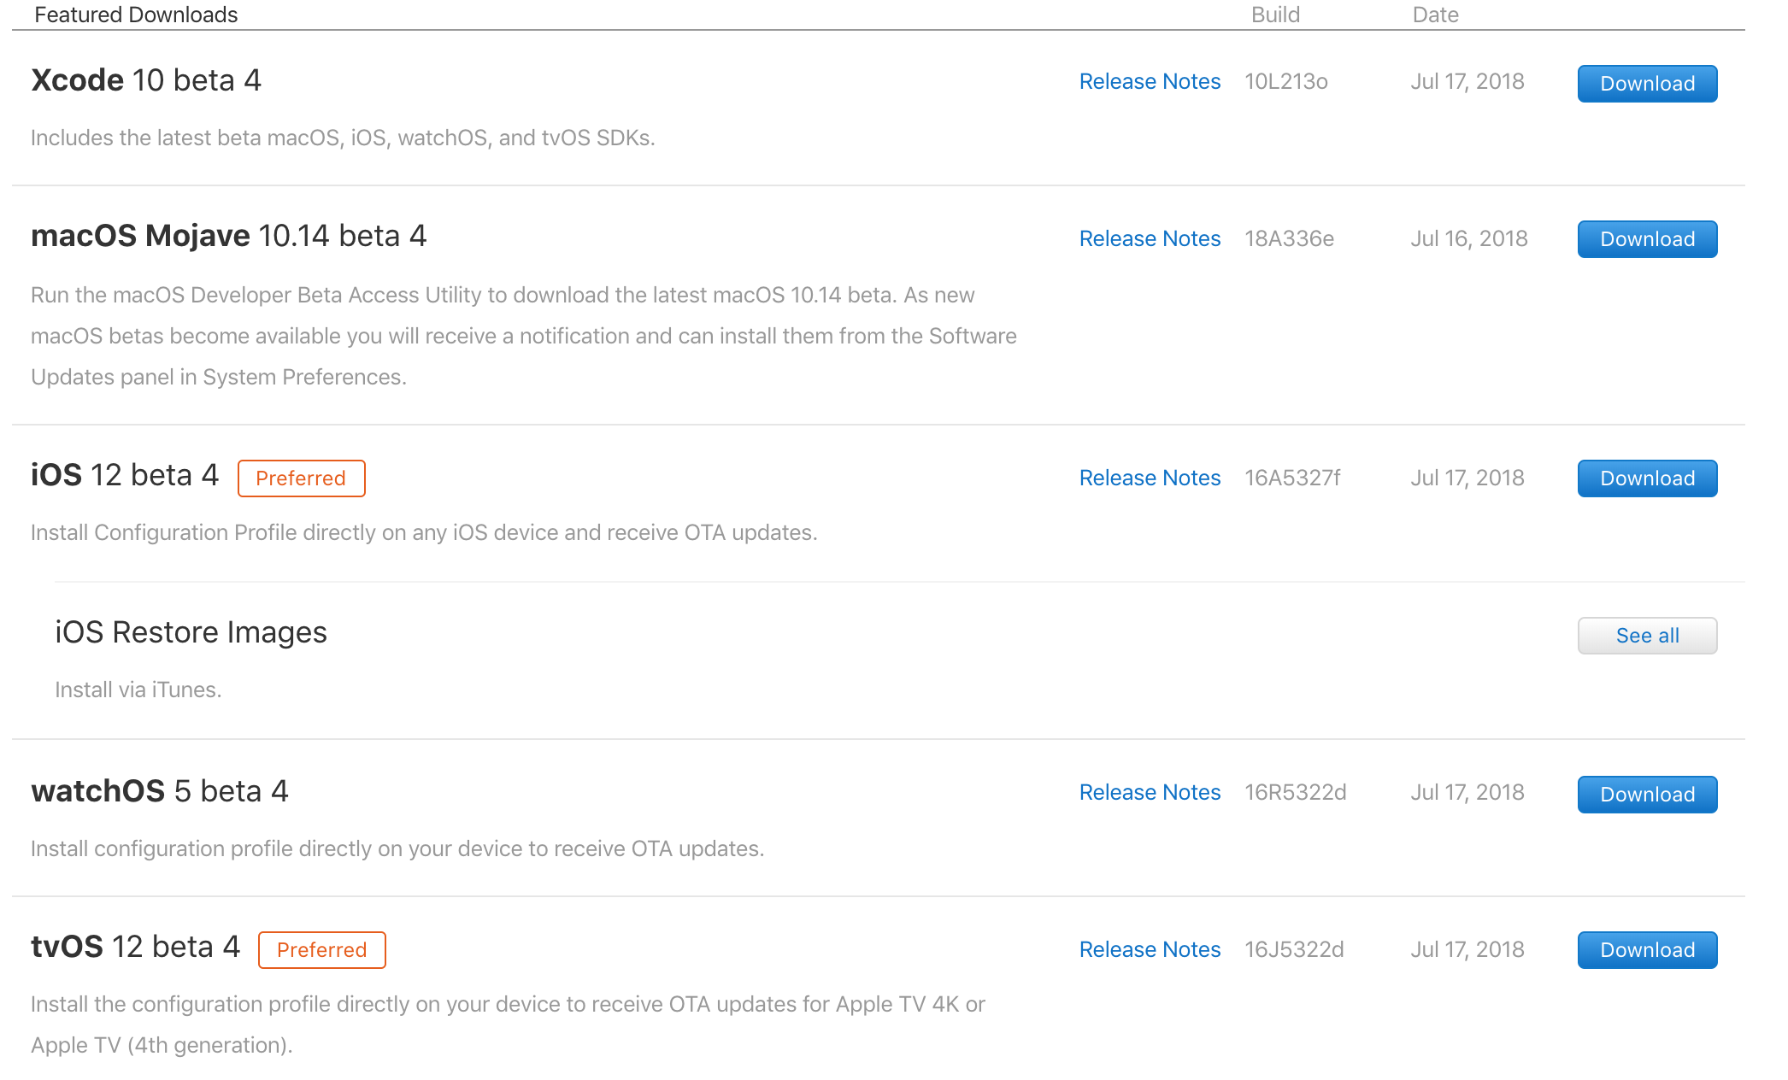Download tvOS 12 beta 4
This screenshot has height=1080, width=1788.
1647,950
